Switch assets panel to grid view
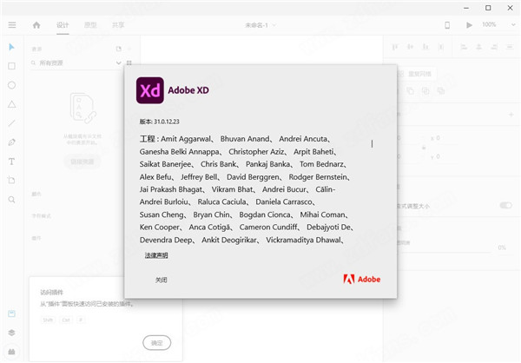The image size is (521, 363). pyautogui.click(x=129, y=63)
